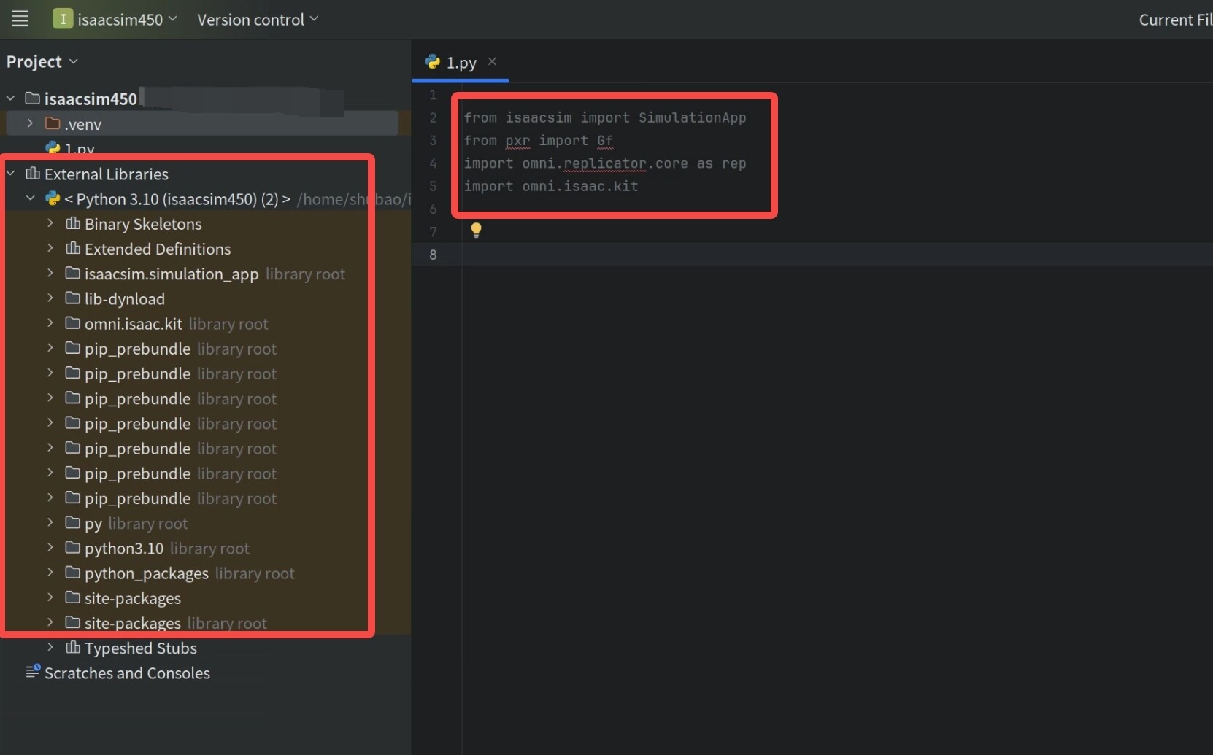Collapse the isaacsim450 root folder
This screenshot has width=1213, height=755.
click(11, 98)
